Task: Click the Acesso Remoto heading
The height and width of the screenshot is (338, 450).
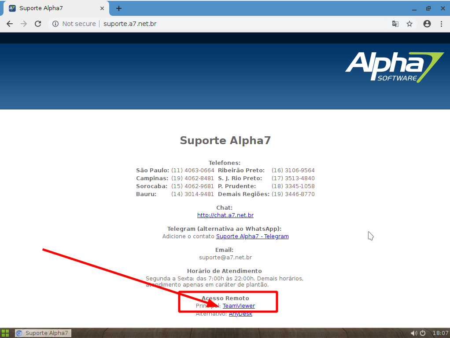Action: click(x=225, y=298)
